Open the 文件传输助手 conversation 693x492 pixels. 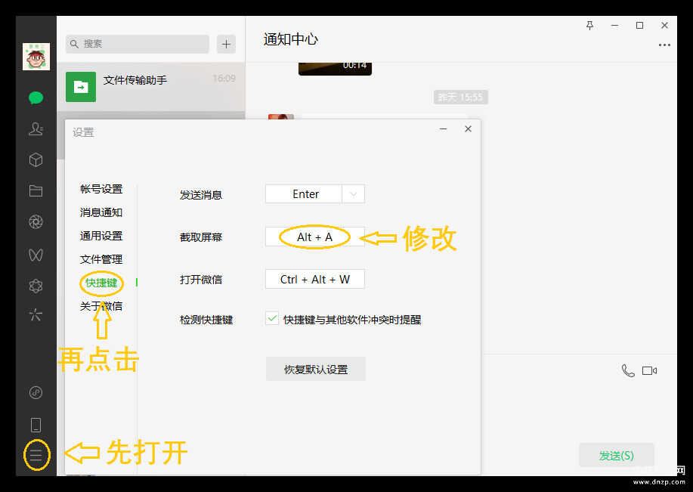150,87
